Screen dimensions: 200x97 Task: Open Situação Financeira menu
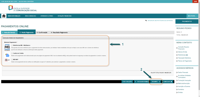click(65, 16)
